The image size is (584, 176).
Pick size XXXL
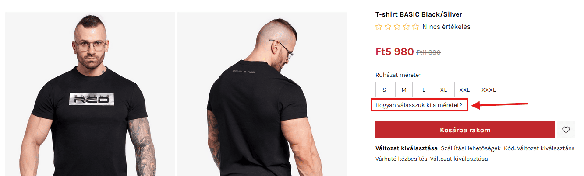click(x=488, y=90)
